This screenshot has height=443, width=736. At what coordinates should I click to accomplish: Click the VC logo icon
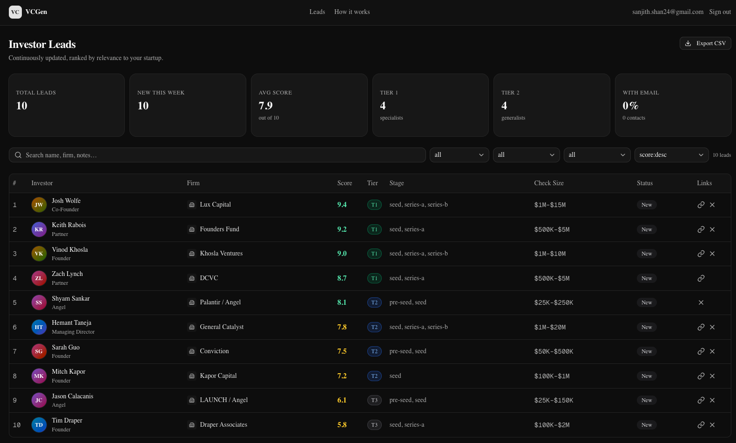pyautogui.click(x=15, y=12)
